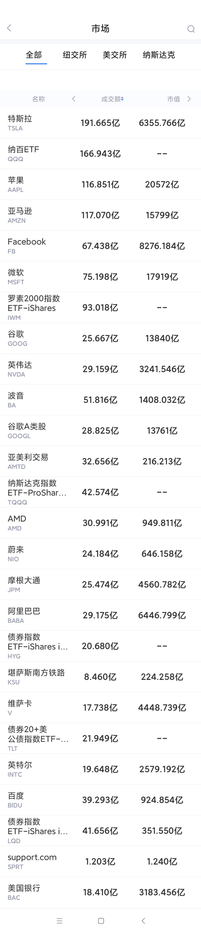
Task: Open the support.com SPRT stock row
Action: click(100, 861)
